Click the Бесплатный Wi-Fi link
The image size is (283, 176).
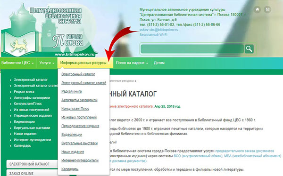point(153,34)
